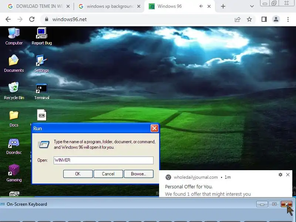Go forward with the forward arrow
Screen dimensions: 296x222
click(20, 19)
